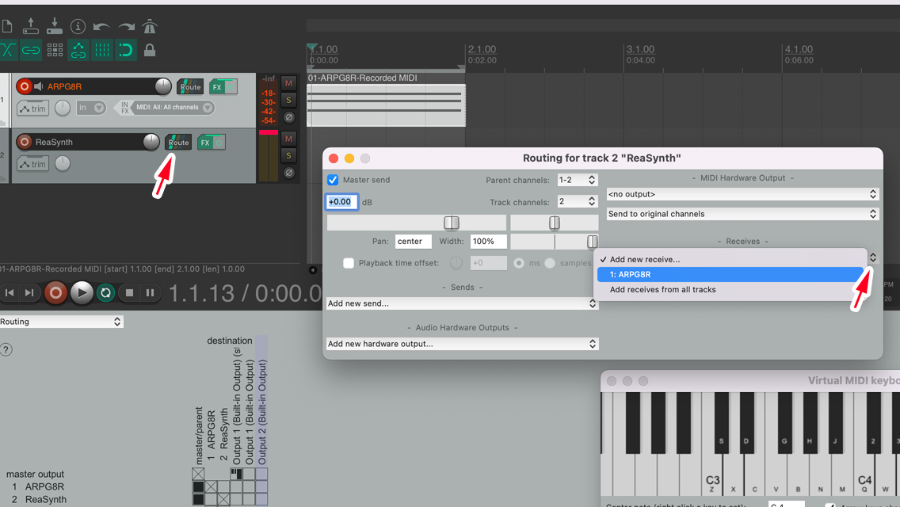The height and width of the screenshot is (507, 900).
Task: Choose 'Add new receive...' menu entry
Action: click(730, 260)
